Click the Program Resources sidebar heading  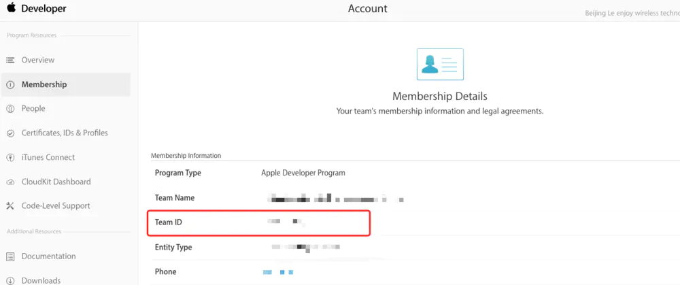32,35
